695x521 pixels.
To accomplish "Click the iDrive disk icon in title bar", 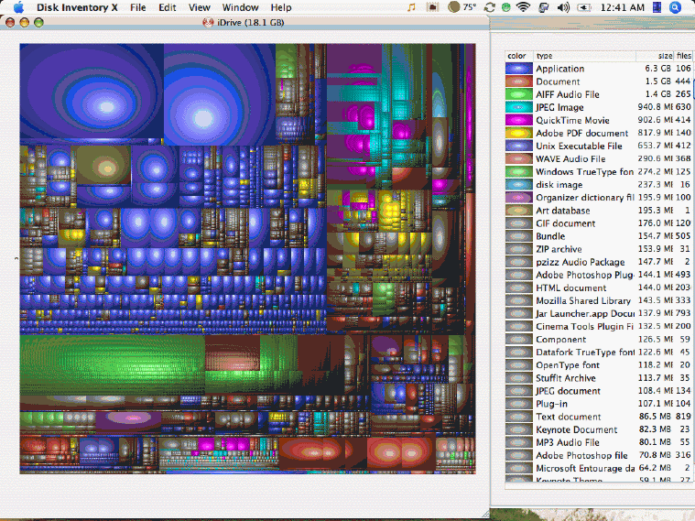I will tap(208, 23).
